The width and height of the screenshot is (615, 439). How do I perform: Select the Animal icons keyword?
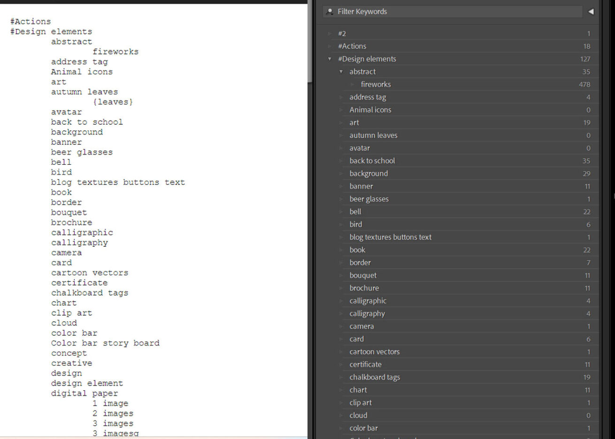(370, 110)
